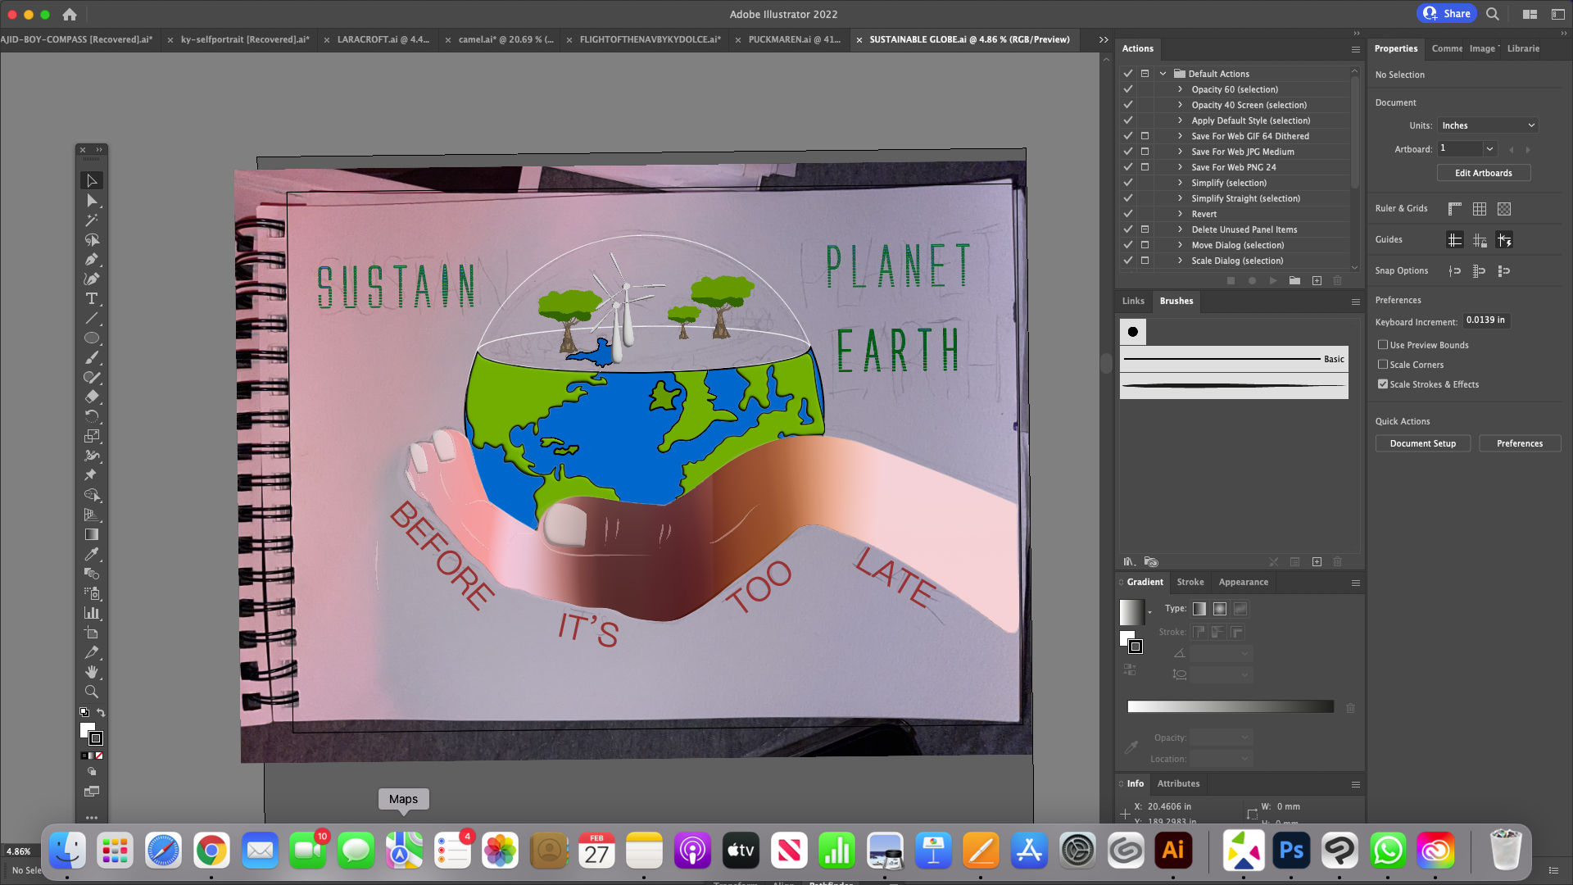Click the Share button

pyautogui.click(x=1446, y=13)
